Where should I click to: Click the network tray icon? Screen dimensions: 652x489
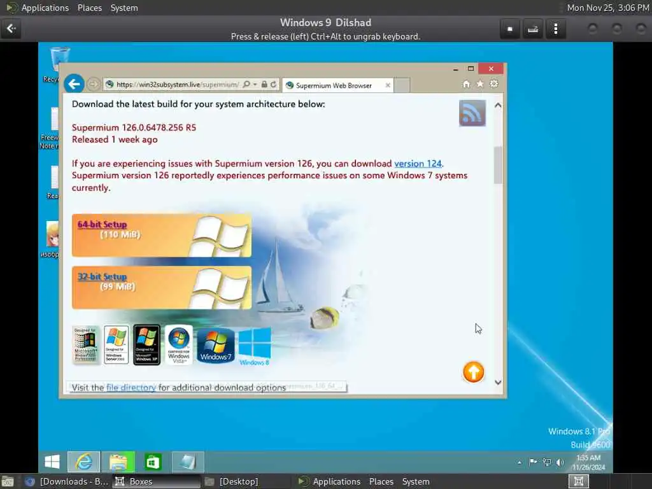coord(546,462)
